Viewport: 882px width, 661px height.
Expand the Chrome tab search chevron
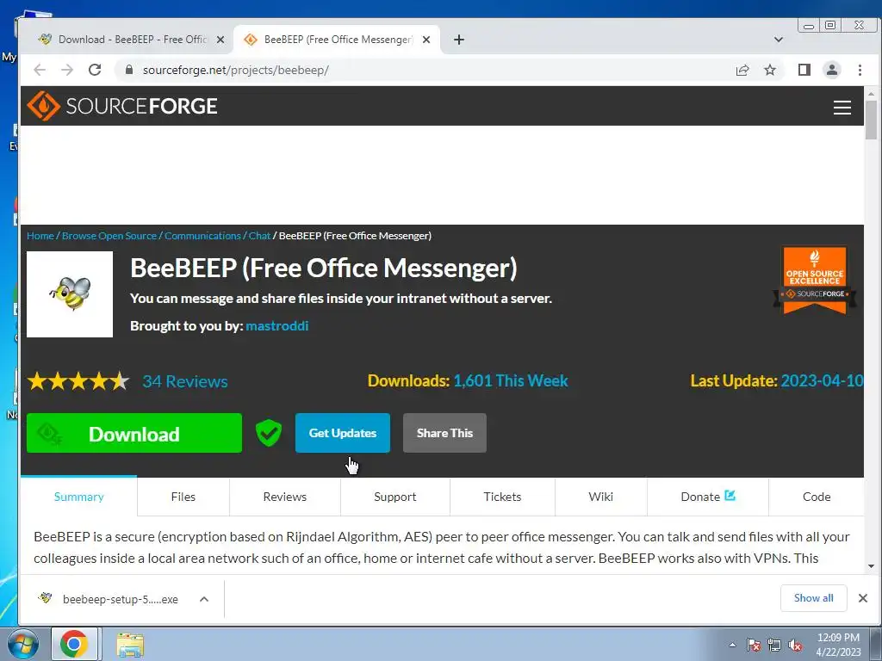click(x=779, y=40)
